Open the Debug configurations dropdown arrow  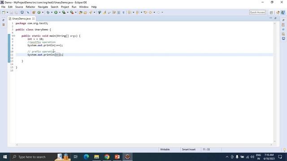click(x=52, y=13)
